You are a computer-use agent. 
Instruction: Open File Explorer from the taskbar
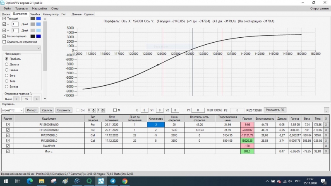pyautogui.click(x=42, y=181)
